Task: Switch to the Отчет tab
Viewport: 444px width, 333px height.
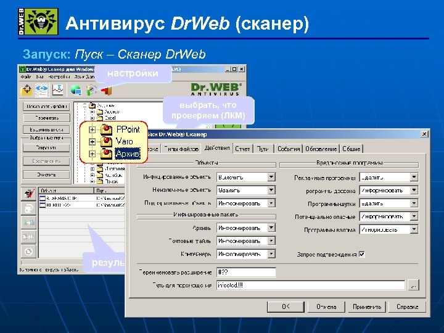Action: [x=242, y=149]
